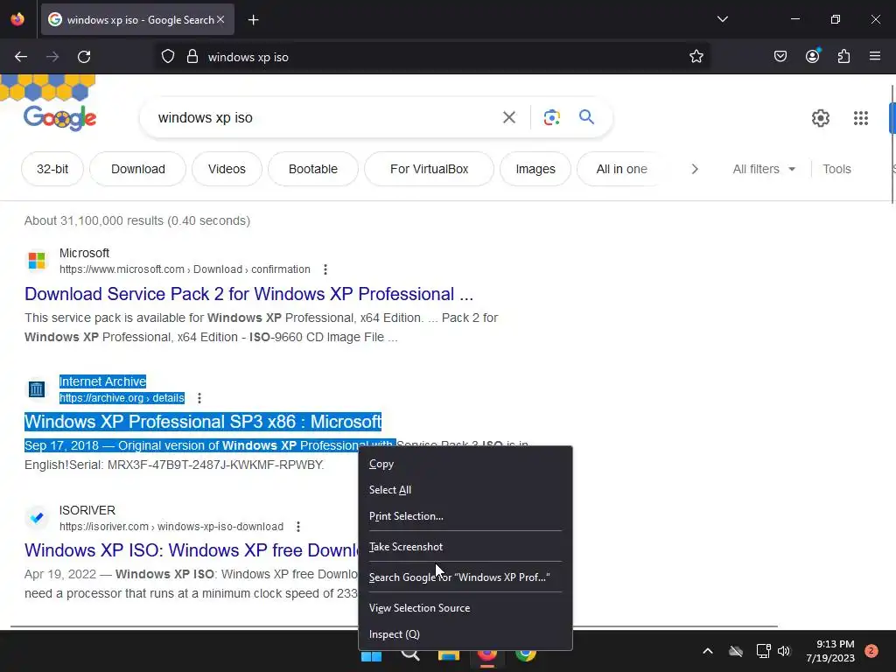Image resolution: width=896 pixels, height=672 pixels.
Task: Open the notification badge showing 2
Action: pos(871,651)
